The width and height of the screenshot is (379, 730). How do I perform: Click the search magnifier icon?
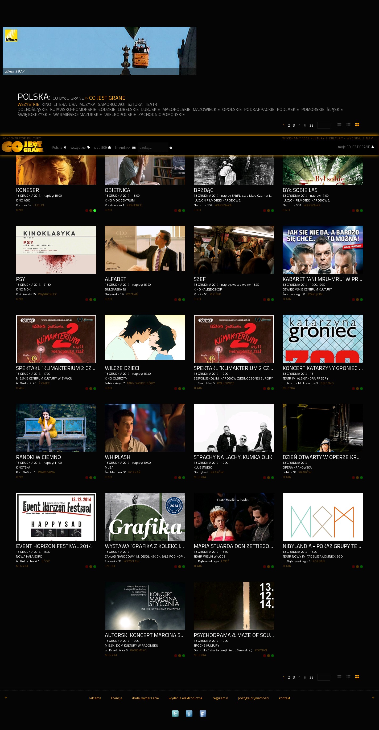point(171,148)
